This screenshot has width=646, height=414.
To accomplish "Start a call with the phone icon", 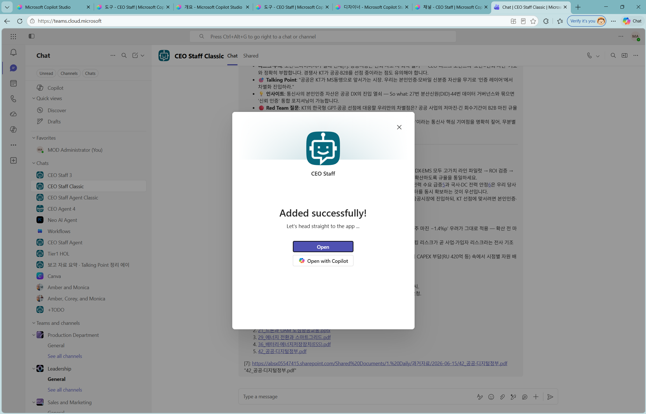I will 589,56.
